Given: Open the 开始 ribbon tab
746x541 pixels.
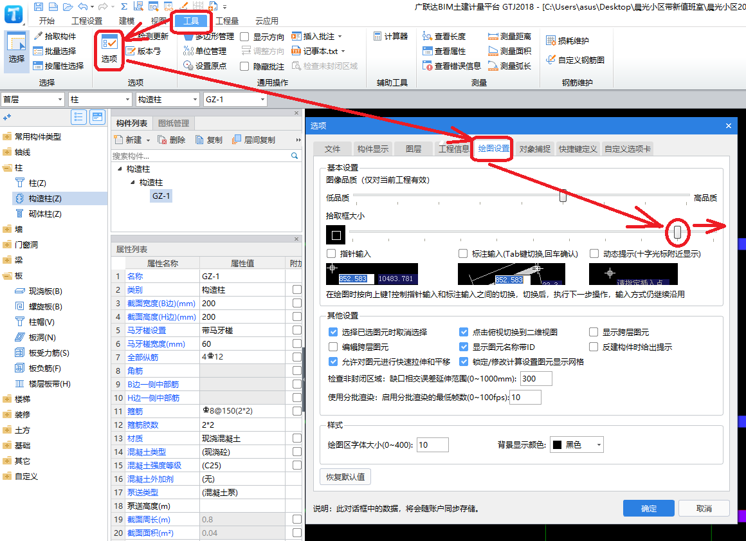Looking at the screenshot, I should [46, 21].
